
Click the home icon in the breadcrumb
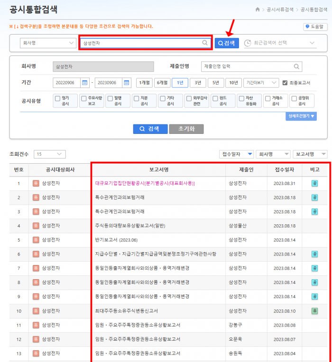pyautogui.click(x=258, y=9)
